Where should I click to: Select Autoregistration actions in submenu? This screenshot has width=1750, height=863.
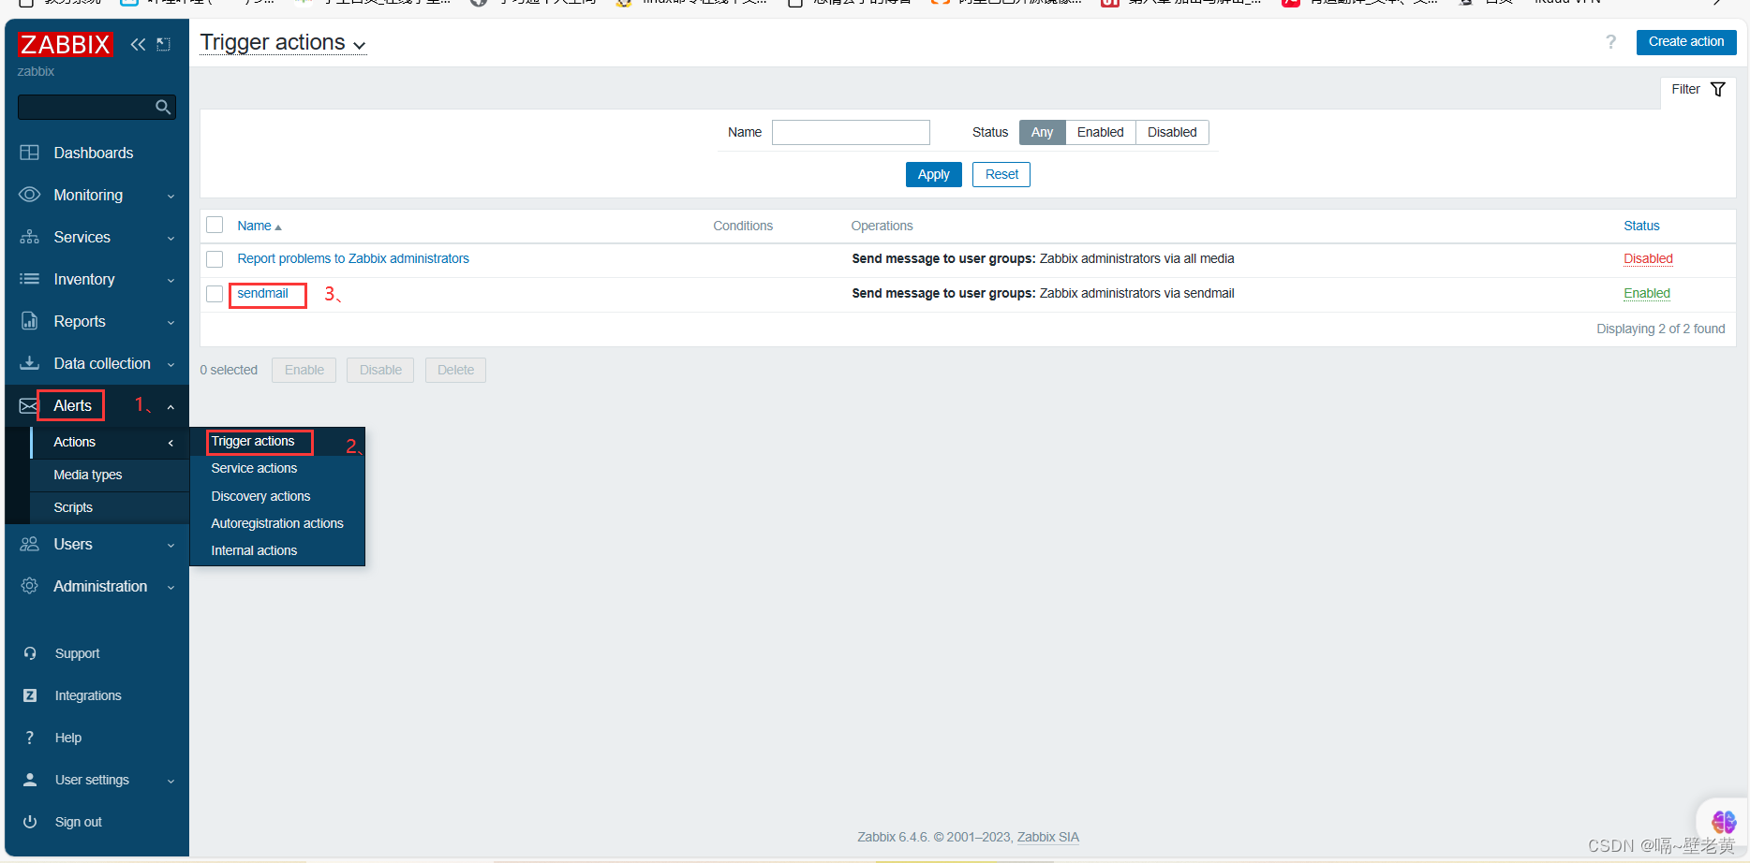tap(277, 523)
